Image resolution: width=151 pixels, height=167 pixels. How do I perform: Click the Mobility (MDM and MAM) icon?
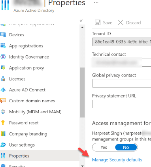pyautogui.click(x=3, y=112)
